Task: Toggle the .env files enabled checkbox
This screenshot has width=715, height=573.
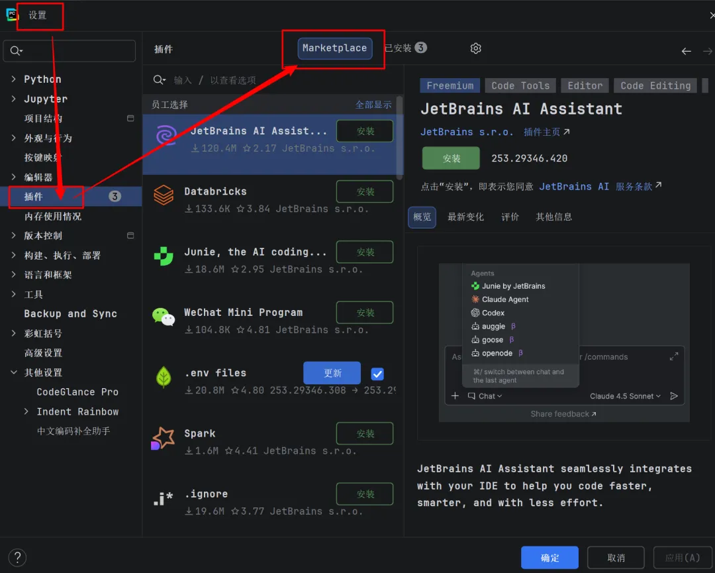Action: (x=377, y=374)
